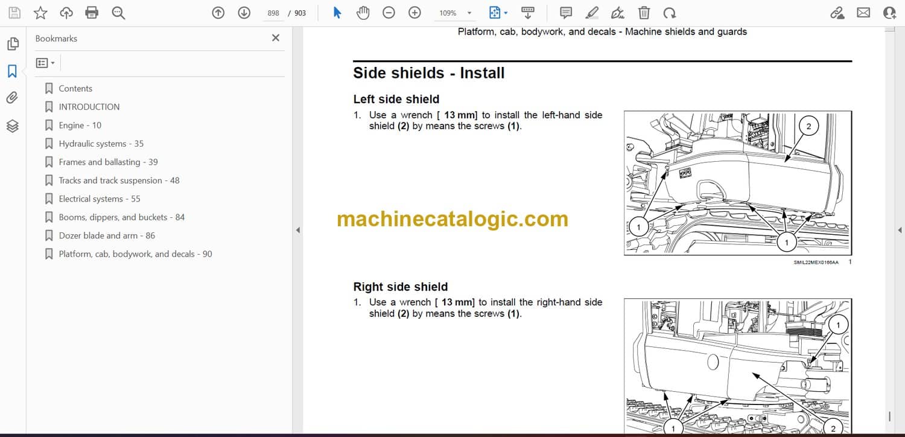The image size is (905, 437).
Task: Click the Print file icon
Action: (92, 13)
